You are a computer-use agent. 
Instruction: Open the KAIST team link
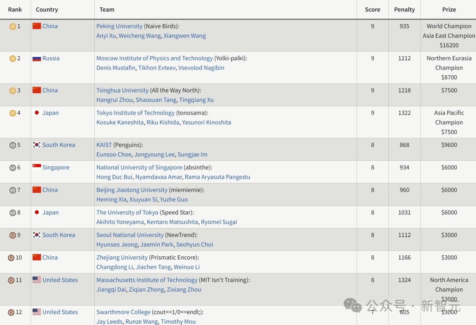[104, 145]
